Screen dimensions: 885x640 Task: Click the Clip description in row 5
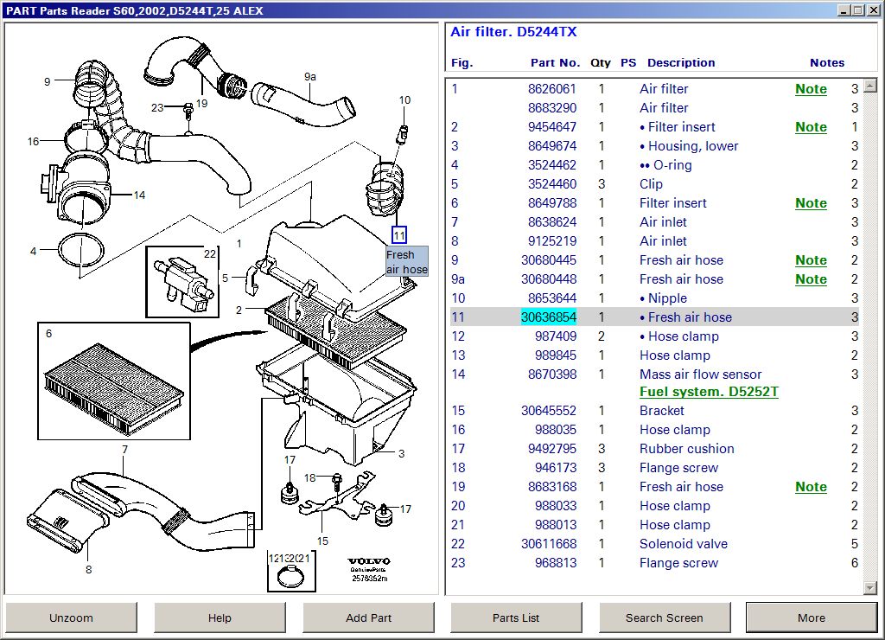(x=651, y=184)
